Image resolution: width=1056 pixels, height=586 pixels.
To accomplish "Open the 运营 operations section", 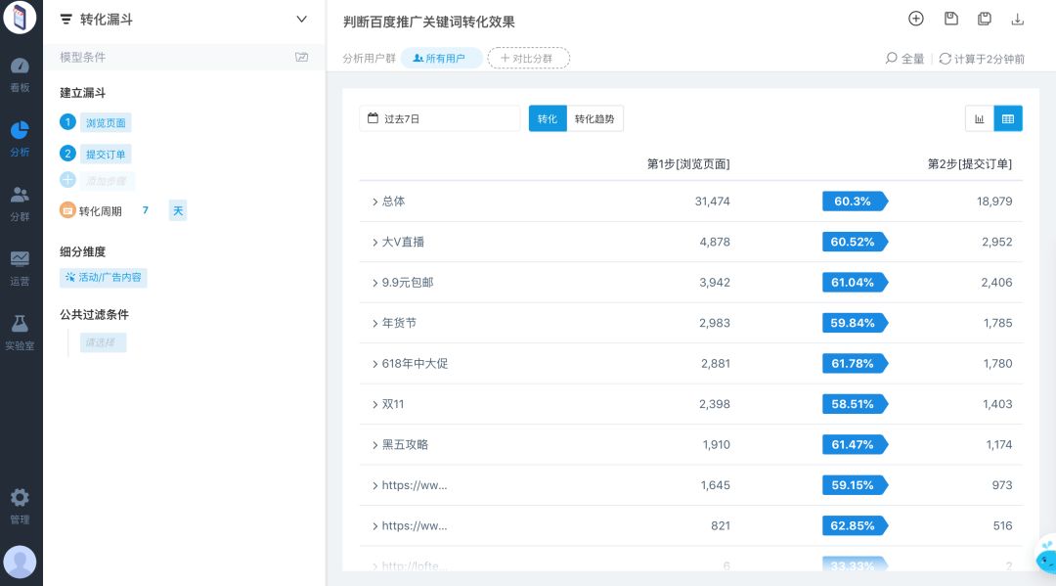I will click(20, 267).
